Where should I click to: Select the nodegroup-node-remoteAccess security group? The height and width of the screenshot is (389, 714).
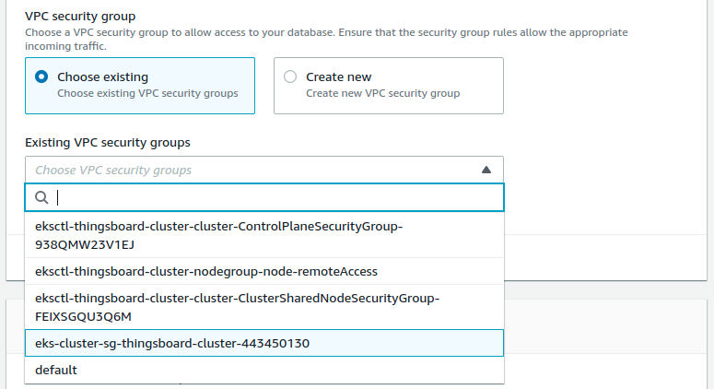point(206,271)
